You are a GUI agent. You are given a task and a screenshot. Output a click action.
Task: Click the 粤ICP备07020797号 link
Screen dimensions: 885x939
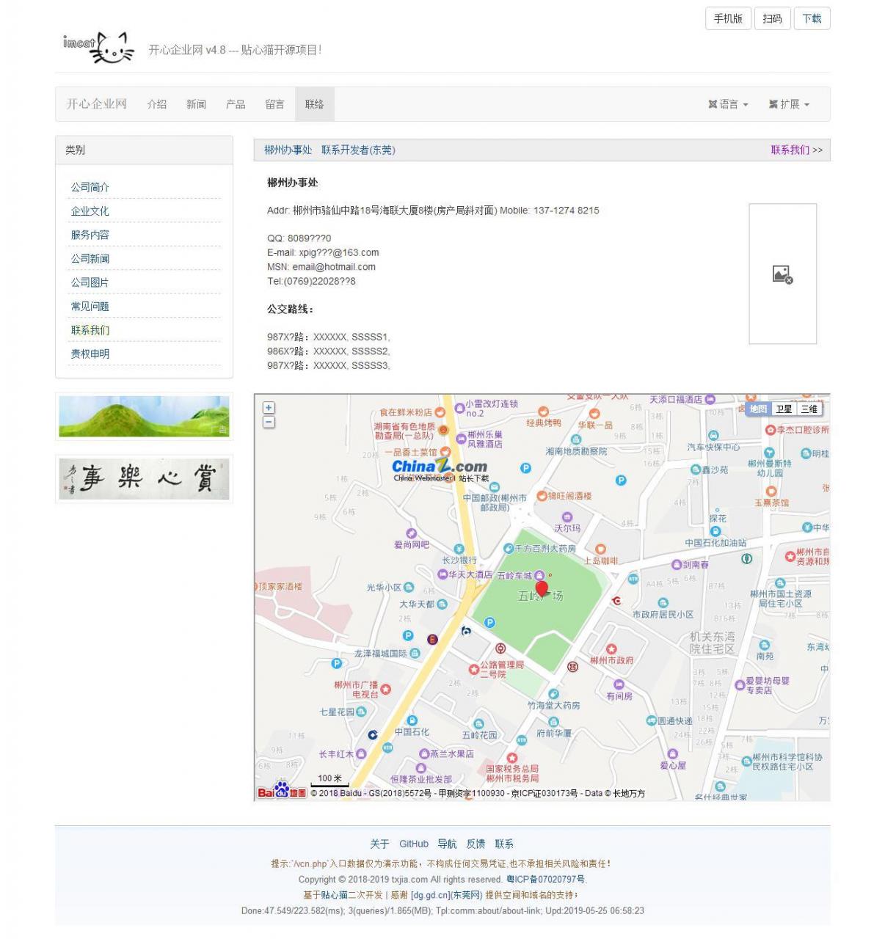pos(545,879)
